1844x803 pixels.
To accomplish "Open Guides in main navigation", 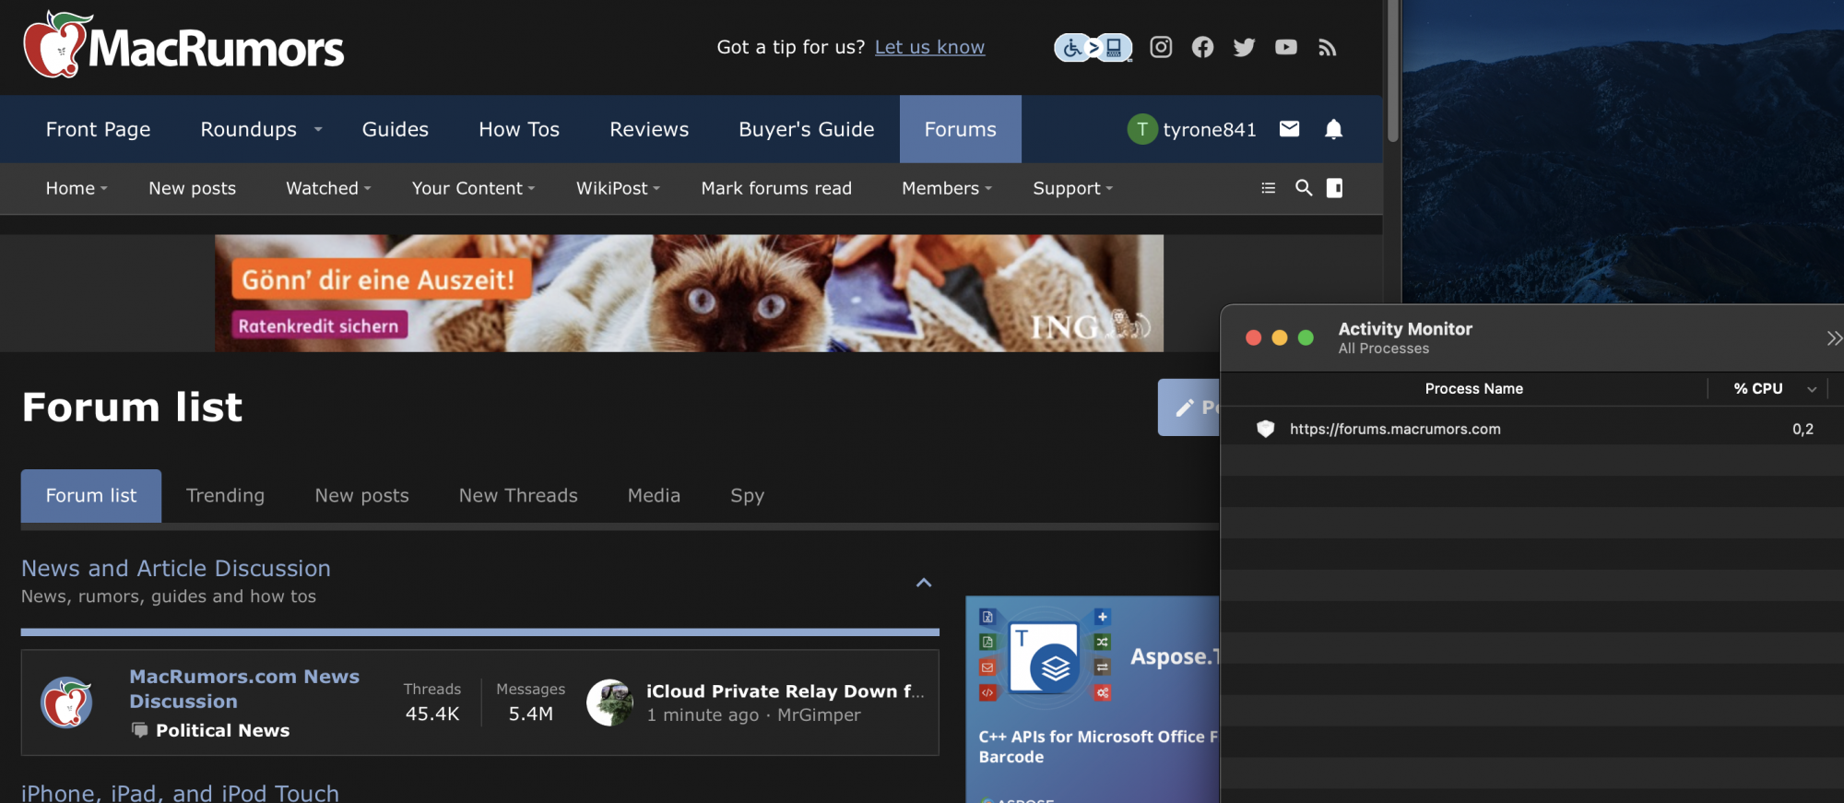I will coord(395,129).
